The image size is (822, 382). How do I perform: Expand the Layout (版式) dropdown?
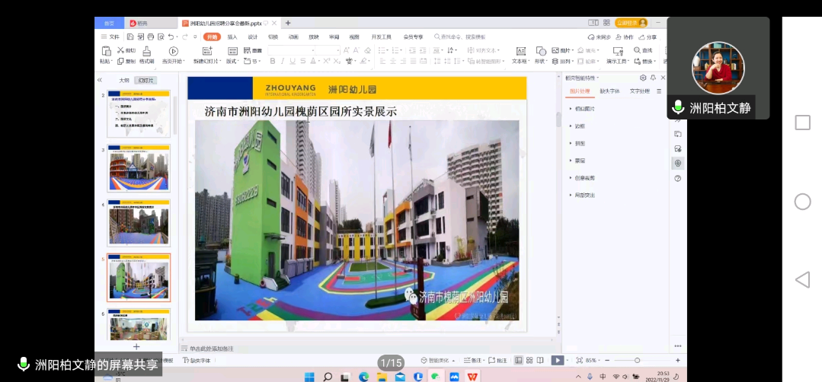click(x=232, y=62)
